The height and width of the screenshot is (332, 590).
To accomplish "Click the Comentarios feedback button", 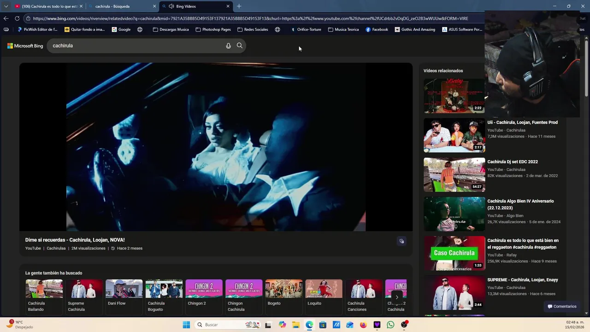I will pyautogui.click(x=561, y=306).
